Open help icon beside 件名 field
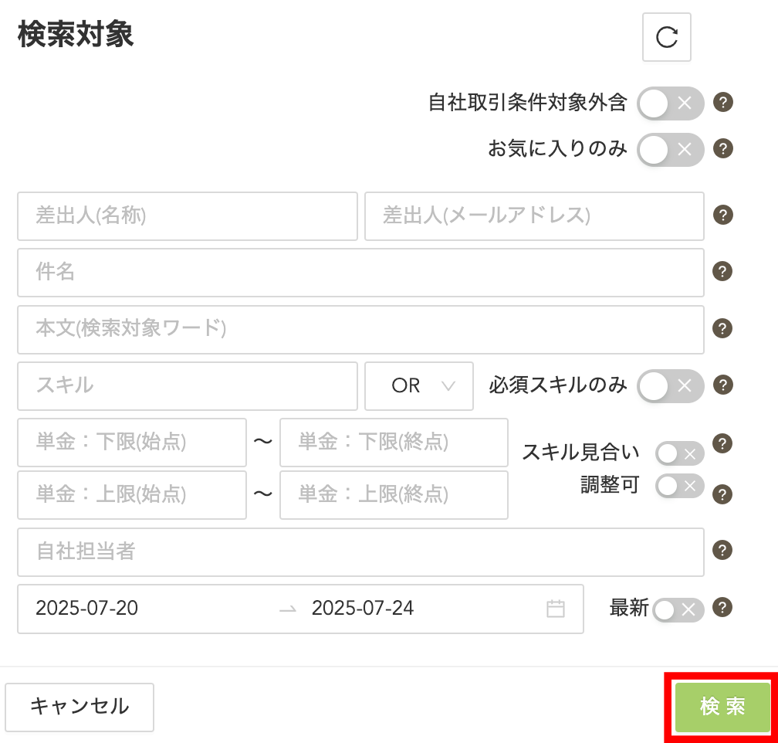This screenshot has height=743, width=778. (722, 272)
